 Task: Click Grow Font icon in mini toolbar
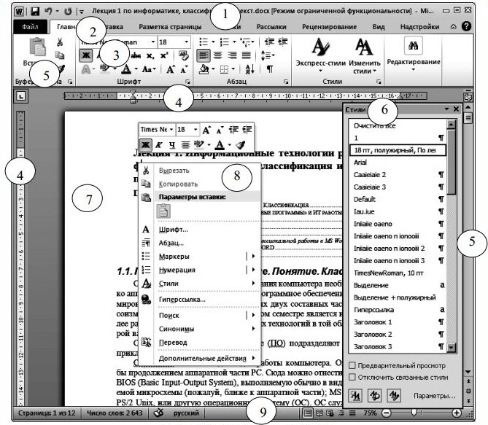click(206, 130)
